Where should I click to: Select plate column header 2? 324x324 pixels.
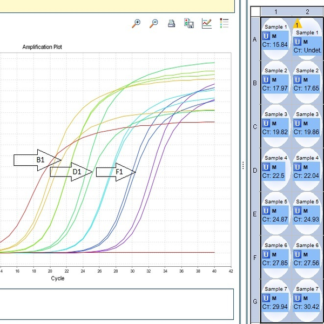point(307,11)
